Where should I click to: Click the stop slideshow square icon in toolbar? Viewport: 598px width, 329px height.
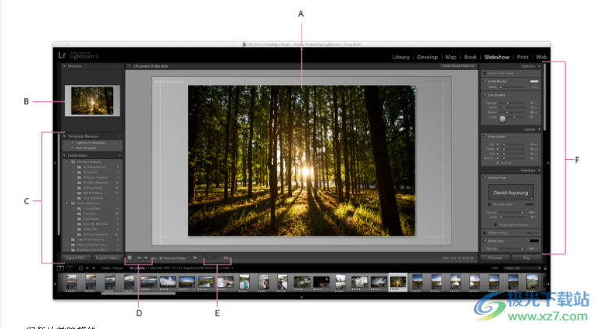pos(130,258)
